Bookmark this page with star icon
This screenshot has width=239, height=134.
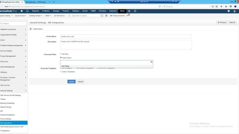point(212,7)
